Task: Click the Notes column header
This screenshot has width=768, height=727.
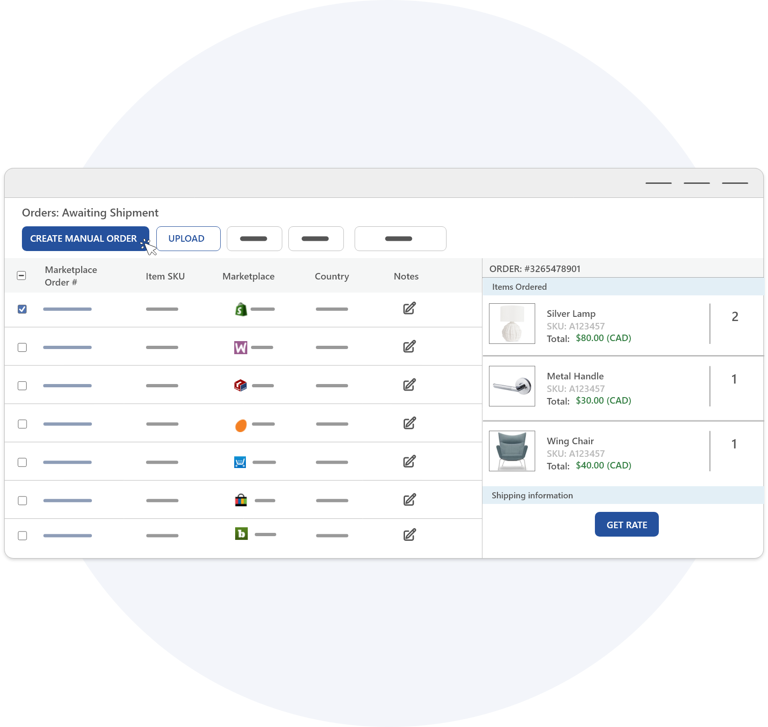Action: pos(406,276)
